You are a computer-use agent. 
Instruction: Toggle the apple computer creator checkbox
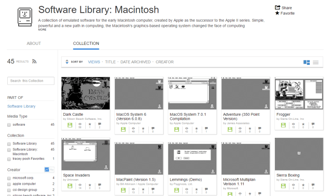point(9,184)
